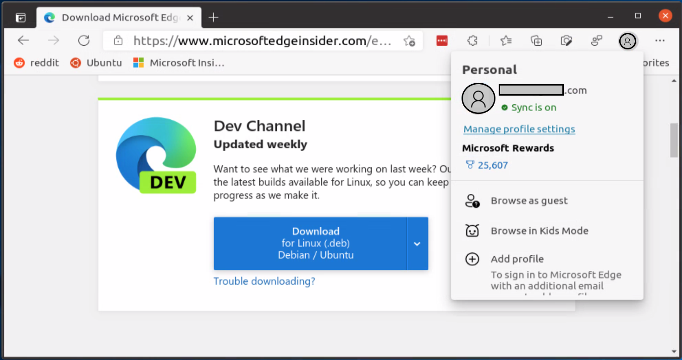
Task: Open the Favorites star icon in toolbar
Action: 506,41
